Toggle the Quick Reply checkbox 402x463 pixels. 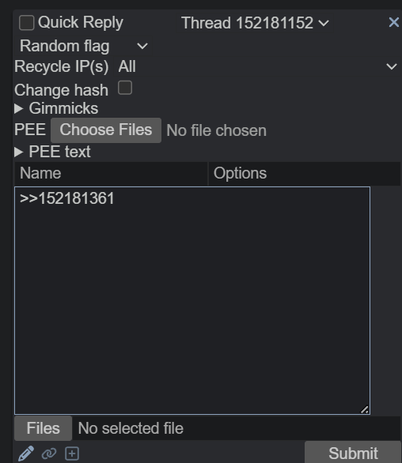[x=26, y=23]
